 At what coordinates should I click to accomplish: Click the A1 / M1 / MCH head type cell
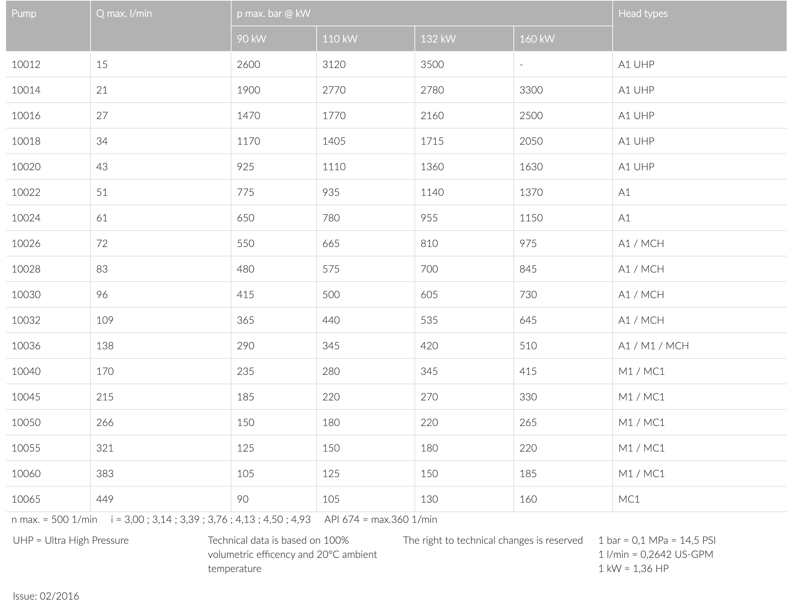pos(653,346)
